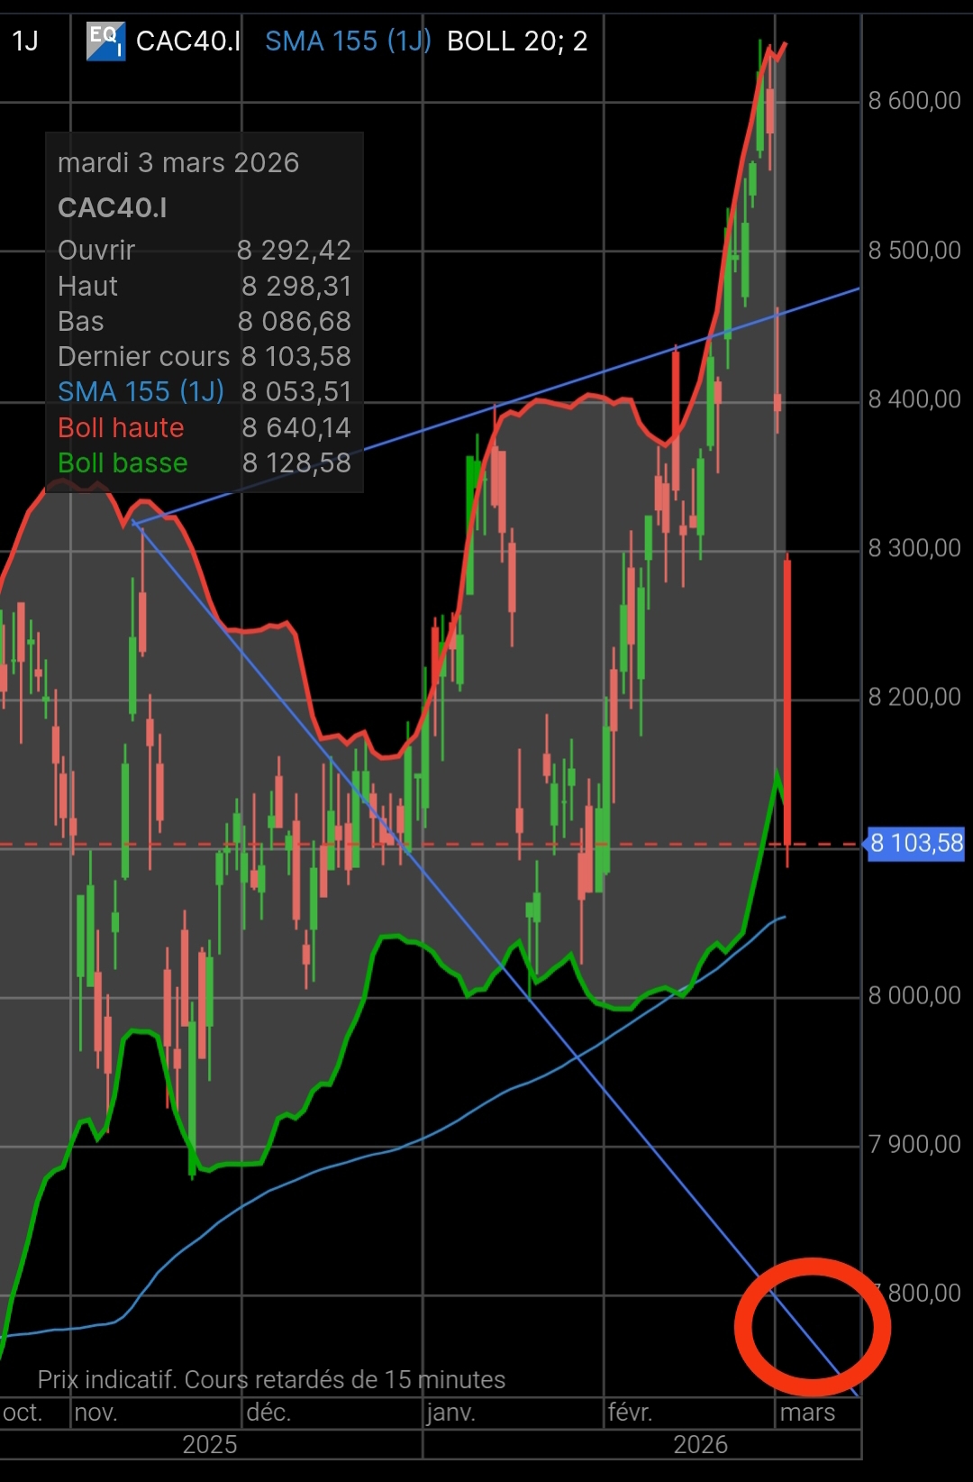
Task: Select the CAC40.I symbol label
Action: tap(188, 41)
